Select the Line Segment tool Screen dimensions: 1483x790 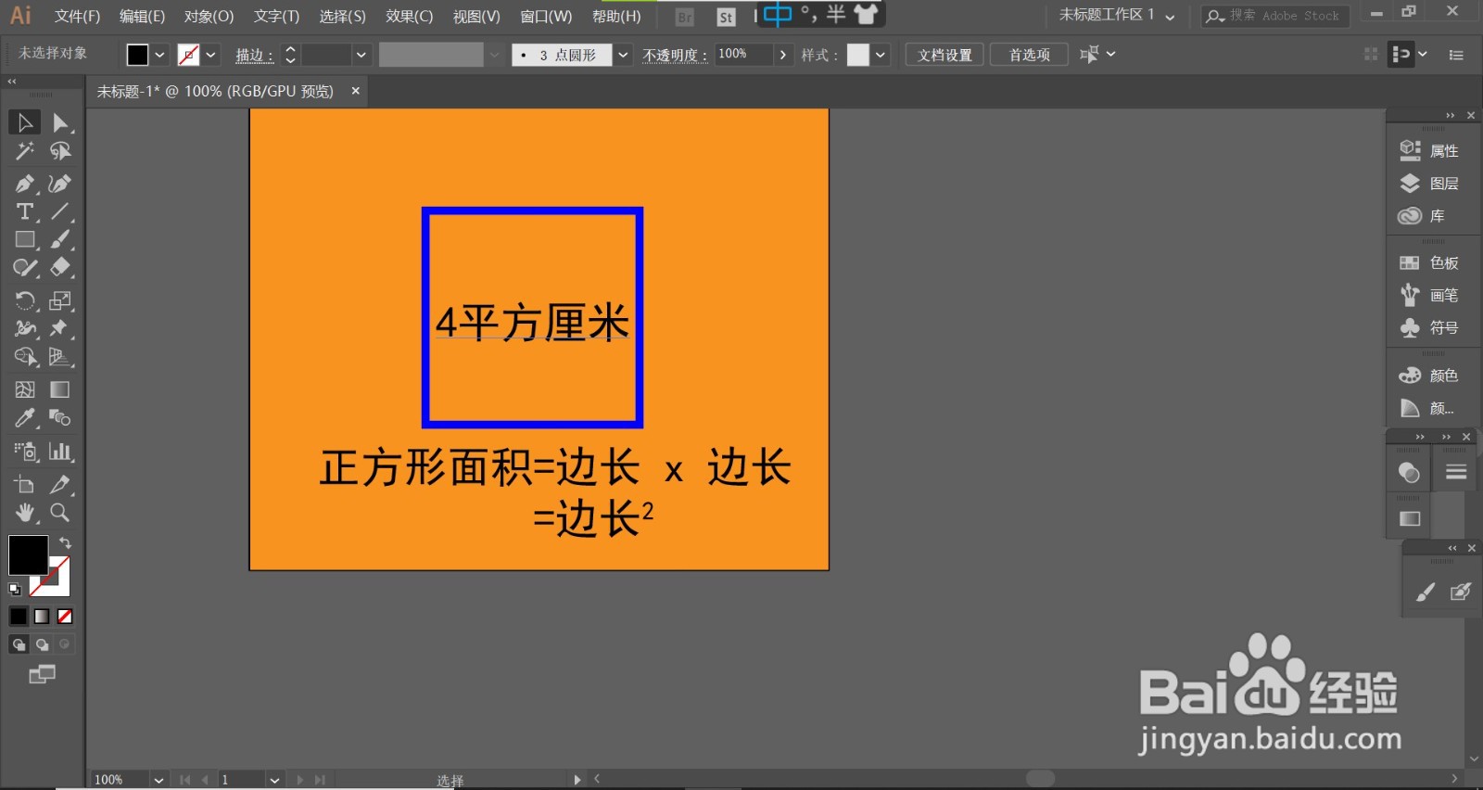[60, 211]
